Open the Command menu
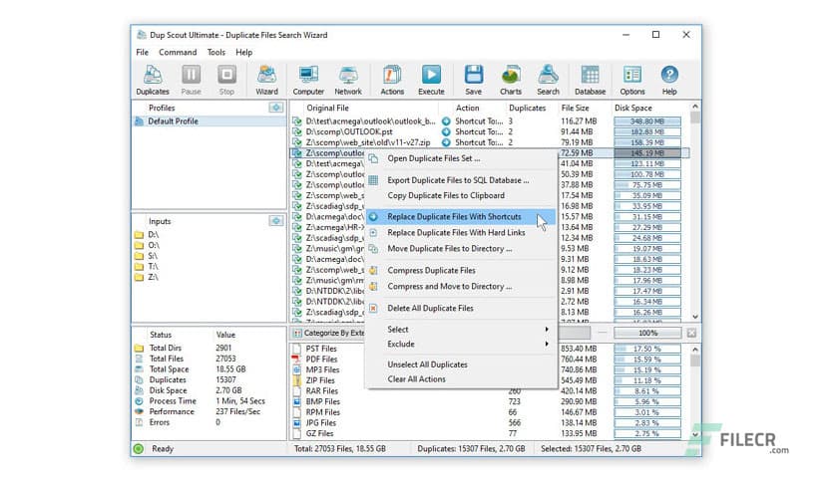Viewport: 834px width, 482px height. point(178,52)
